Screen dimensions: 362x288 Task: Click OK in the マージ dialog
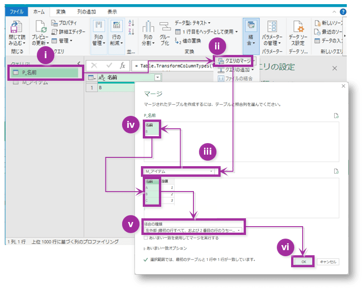(304, 262)
